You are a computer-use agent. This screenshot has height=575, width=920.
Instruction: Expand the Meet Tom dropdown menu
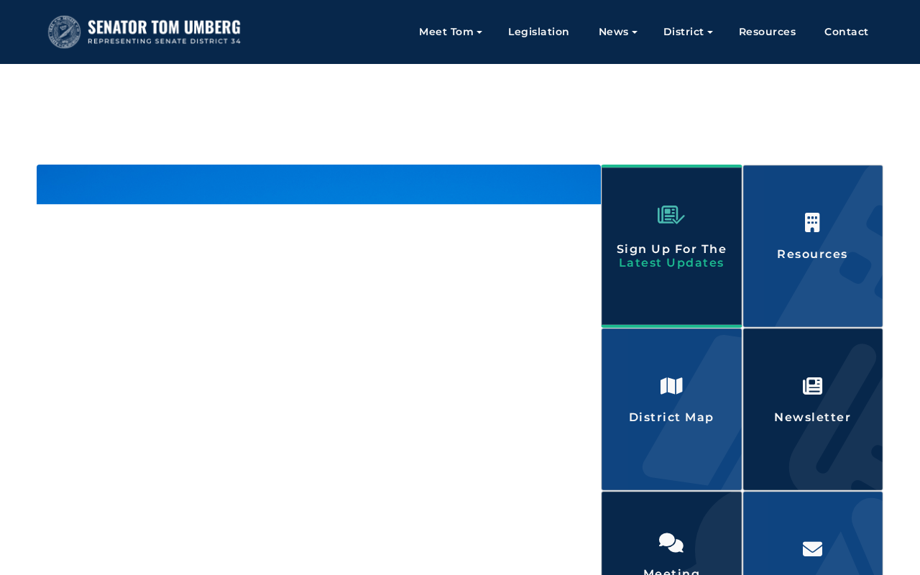pyautogui.click(x=451, y=32)
